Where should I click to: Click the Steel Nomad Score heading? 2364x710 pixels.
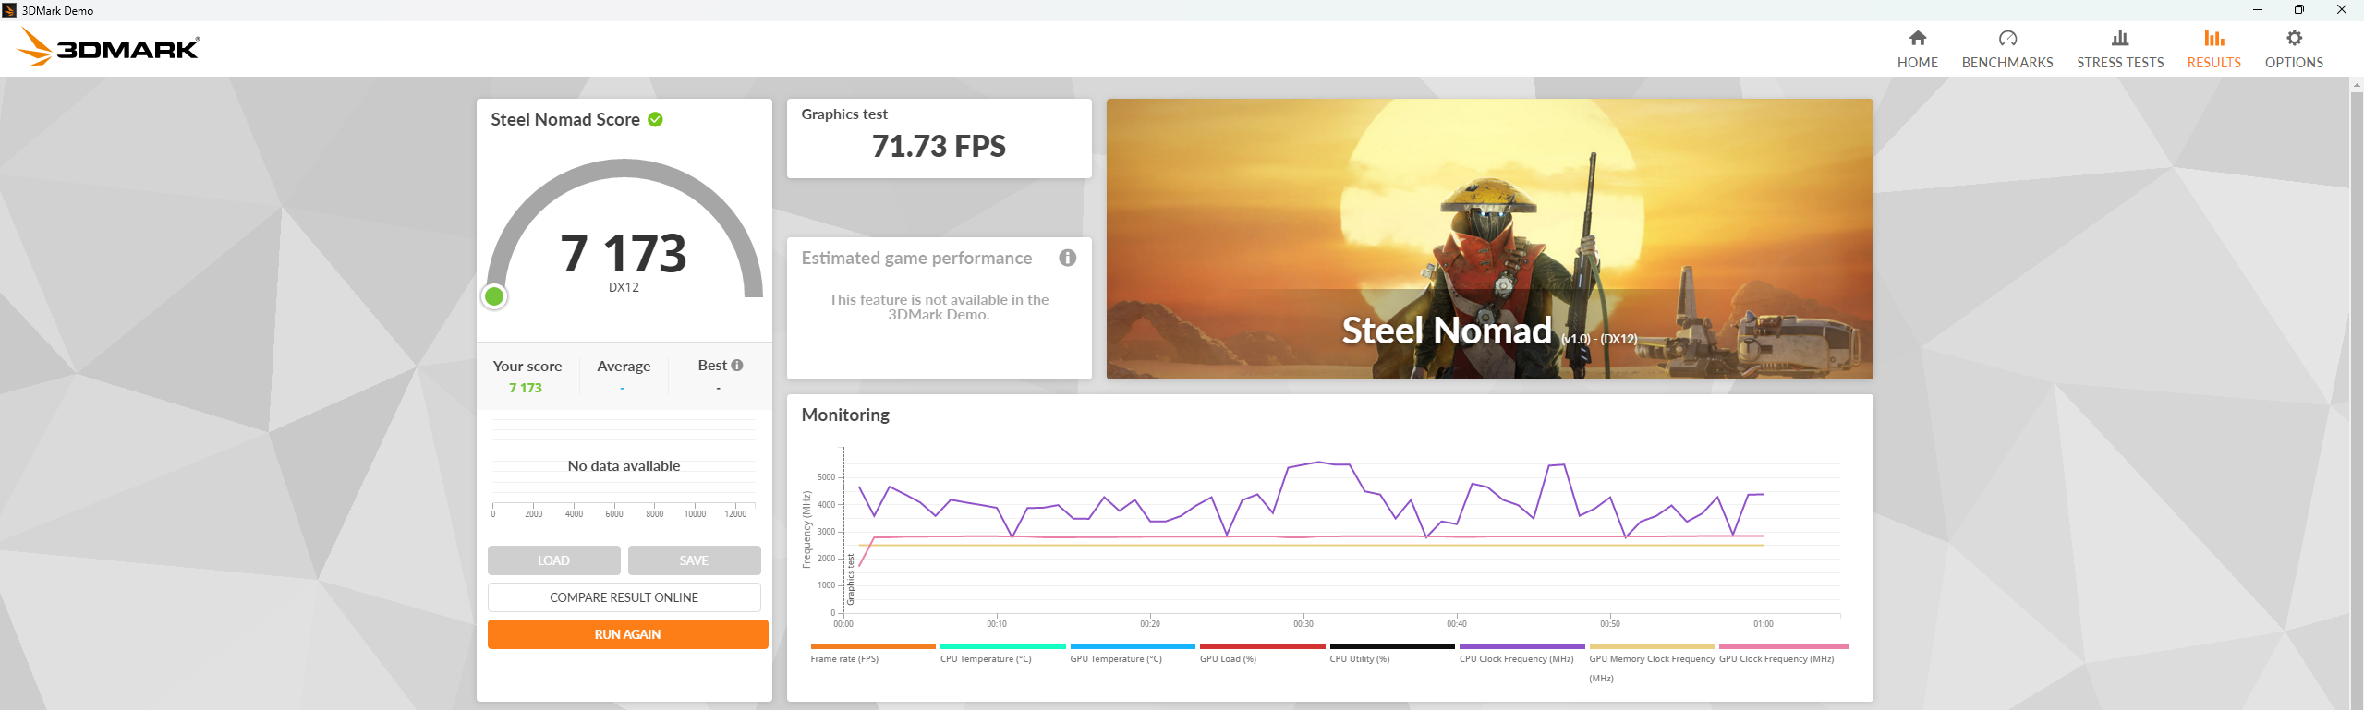[x=565, y=119]
